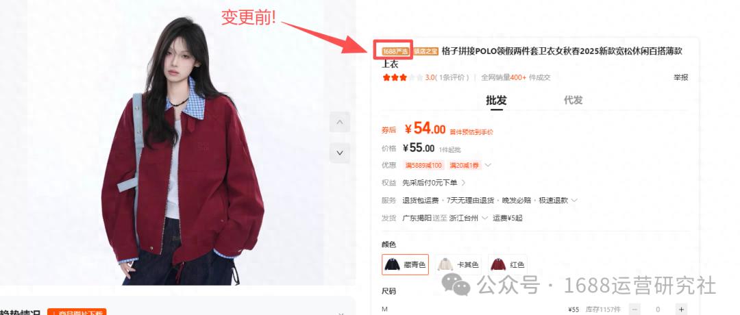Select the 红色 color option

click(508, 264)
